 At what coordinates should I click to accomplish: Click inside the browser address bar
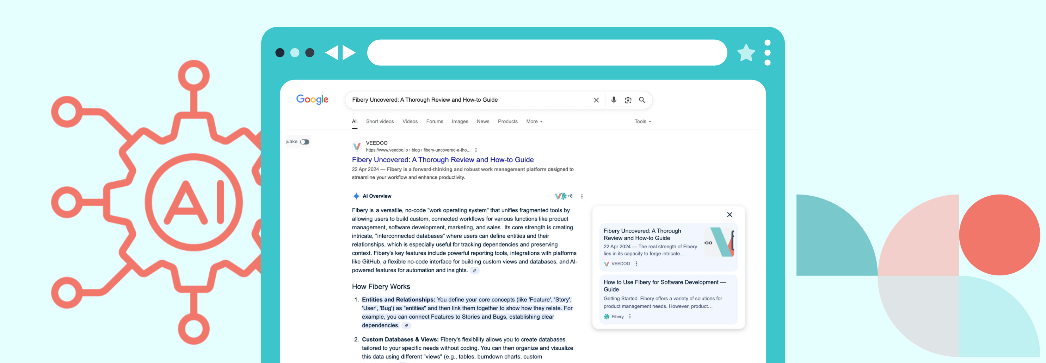click(546, 52)
